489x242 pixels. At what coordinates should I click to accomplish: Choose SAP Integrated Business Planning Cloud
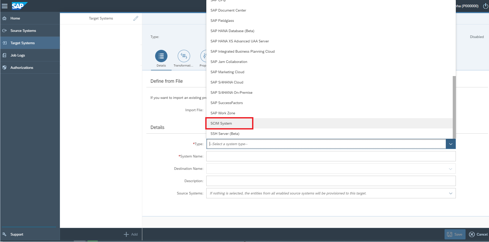click(x=330, y=51)
